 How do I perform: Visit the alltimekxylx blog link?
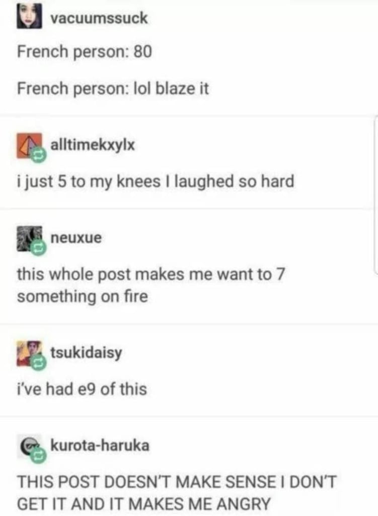[x=93, y=145]
